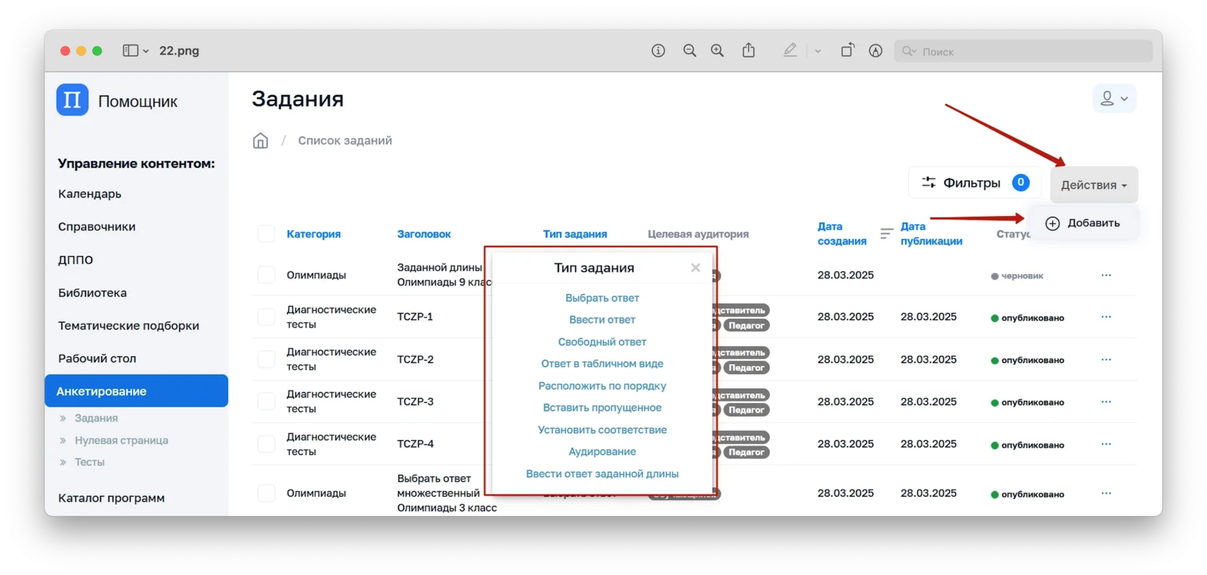Open three-dots menu for черновик row
The height and width of the screenshot is (575, 1207).
(x=1106, y=276)
